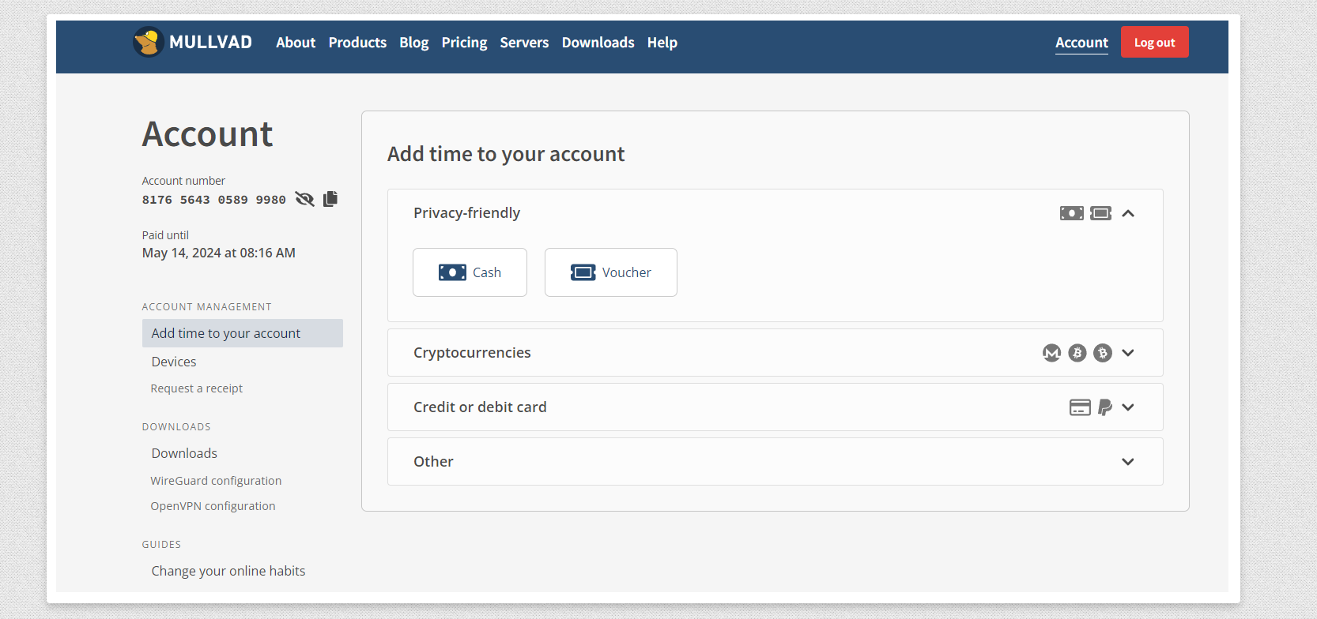Collapse the Privacy-friendly section chevron
This screenshot has width=1317, height=619.
point(1128,213)
